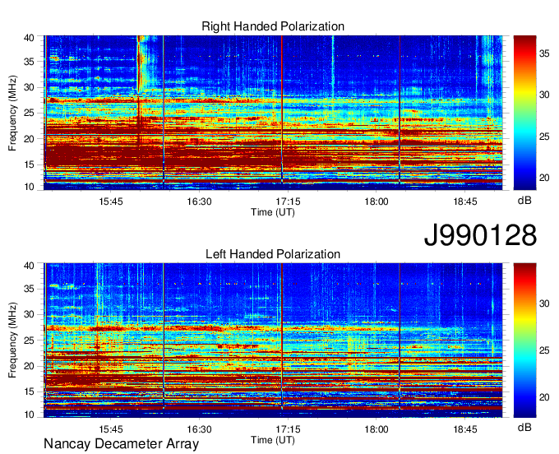Click the 25 dB tick on upper colorbar
Image resolution: width=559 pixels, height=454 pixels.
point(544,137)
